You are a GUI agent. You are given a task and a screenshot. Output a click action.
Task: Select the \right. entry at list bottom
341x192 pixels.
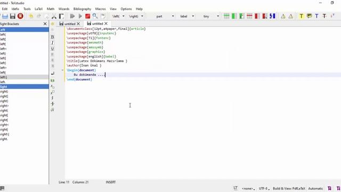[x=25, y=139]
